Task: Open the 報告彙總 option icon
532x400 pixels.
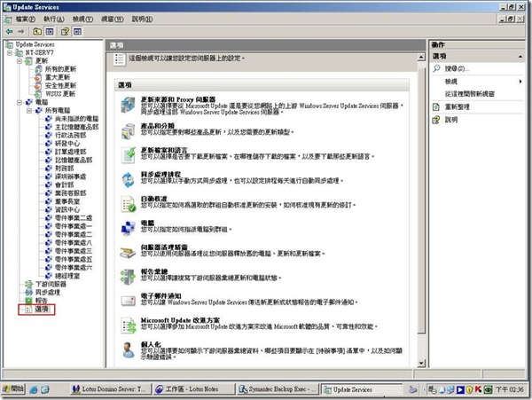Action: [x=128, y=277]
